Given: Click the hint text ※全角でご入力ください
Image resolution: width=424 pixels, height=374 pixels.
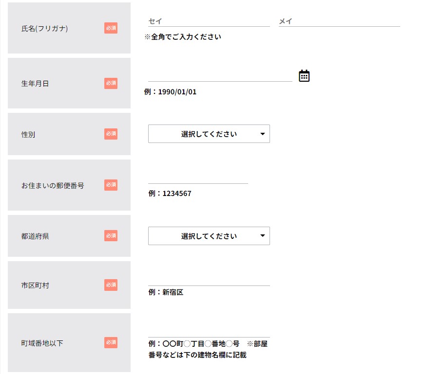Looking at the screenshot, I should click(x=183, y=36).
